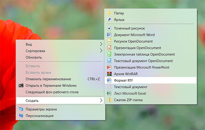Create an Архив WinRAR

[x=151, y=74]
